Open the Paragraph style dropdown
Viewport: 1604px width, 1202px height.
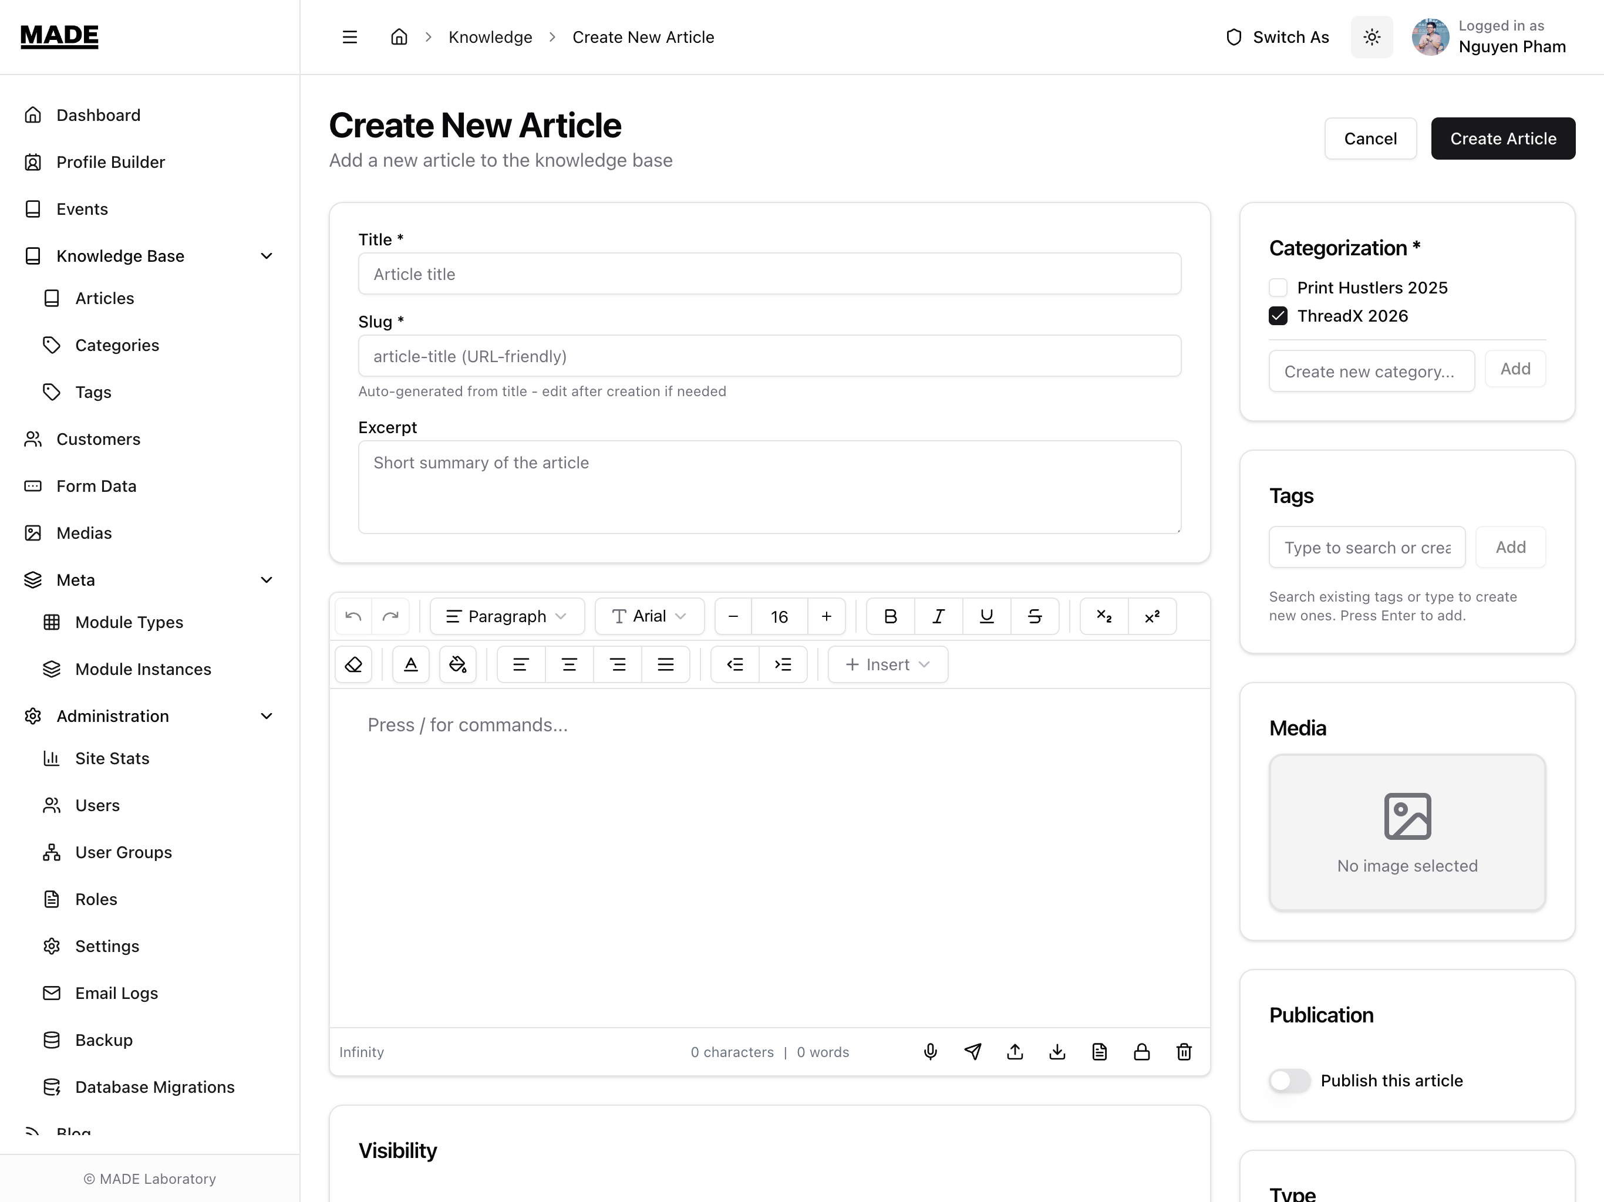coord(507,616)
